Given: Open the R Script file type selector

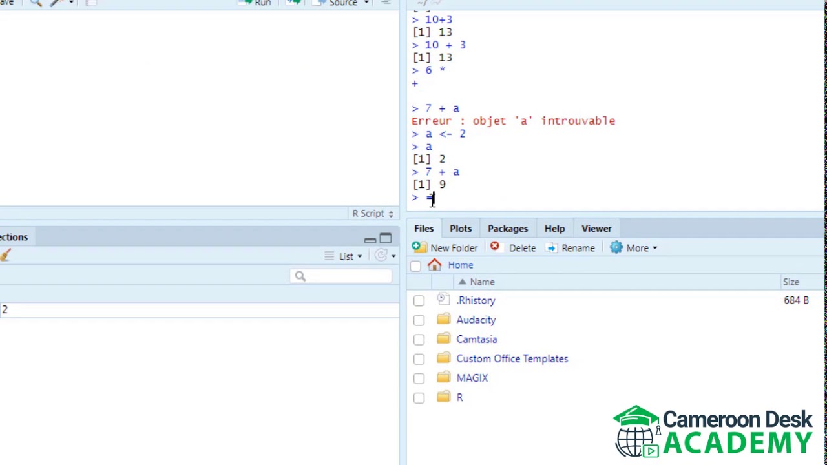Looking at the screenshot, I should (x=373, y=213).
